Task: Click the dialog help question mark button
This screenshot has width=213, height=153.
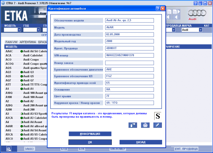Action: (158, 9)
